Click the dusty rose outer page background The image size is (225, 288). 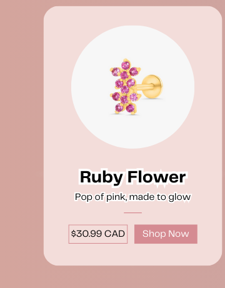pyautogui.click(x=21, y=146)
